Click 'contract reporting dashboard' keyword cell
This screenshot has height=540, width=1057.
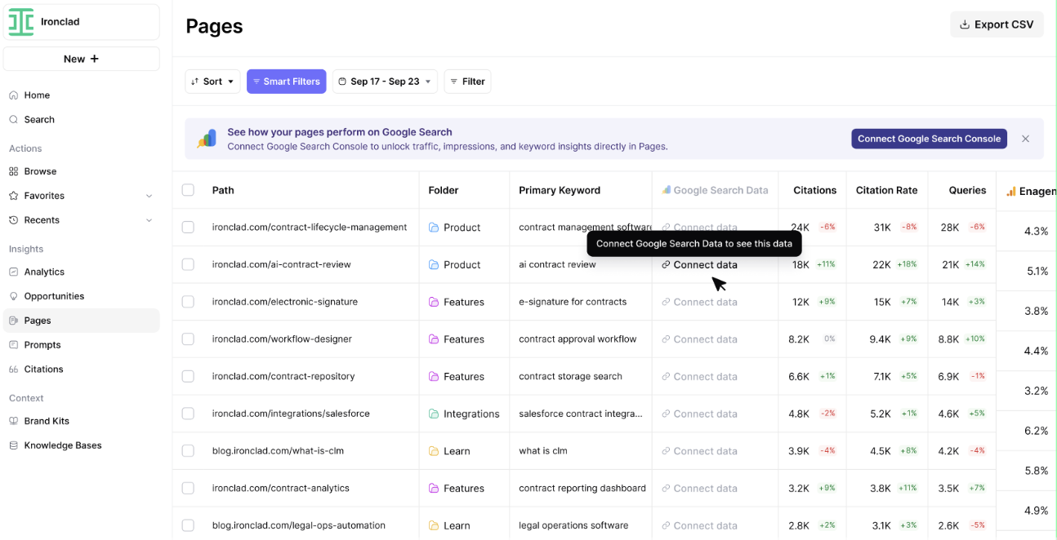(582, 489)
